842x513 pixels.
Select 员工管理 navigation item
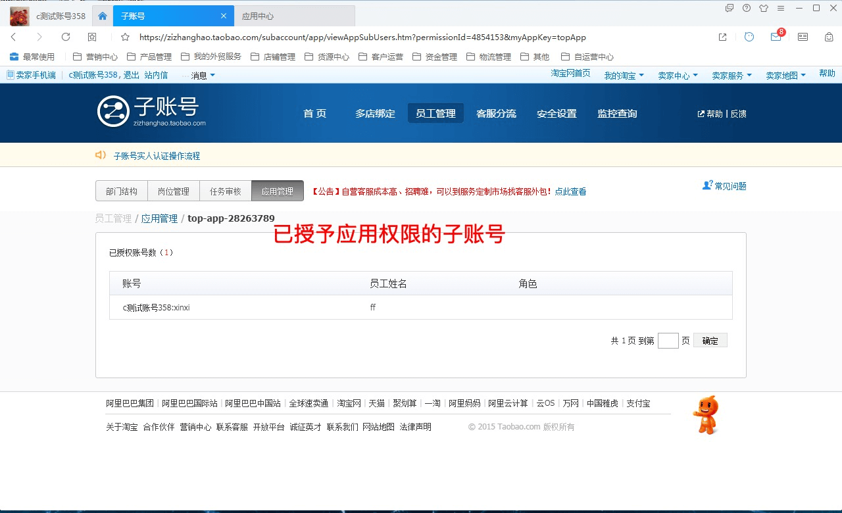(435, 113)
